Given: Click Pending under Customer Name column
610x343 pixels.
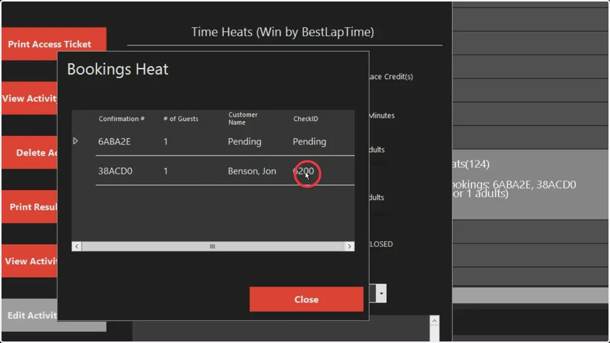Looking at the screenshot, I should (245, 142).
